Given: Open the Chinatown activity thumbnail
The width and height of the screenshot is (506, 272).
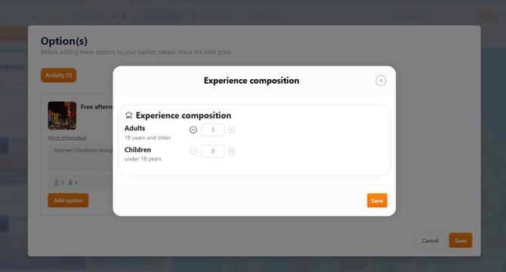Looking at the screenshot, I should [x=62, y=115].
